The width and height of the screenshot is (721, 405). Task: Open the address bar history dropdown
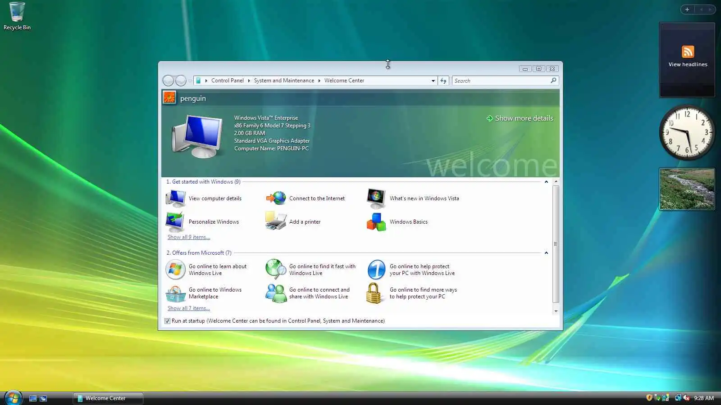click(433, 81)
